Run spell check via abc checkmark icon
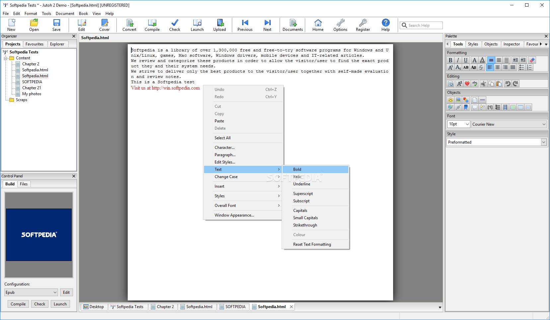 [x=475, y=84]
